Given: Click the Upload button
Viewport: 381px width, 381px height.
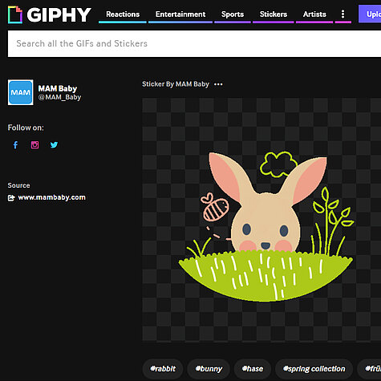Looking at the screenshot, I should tap(370, 14).
